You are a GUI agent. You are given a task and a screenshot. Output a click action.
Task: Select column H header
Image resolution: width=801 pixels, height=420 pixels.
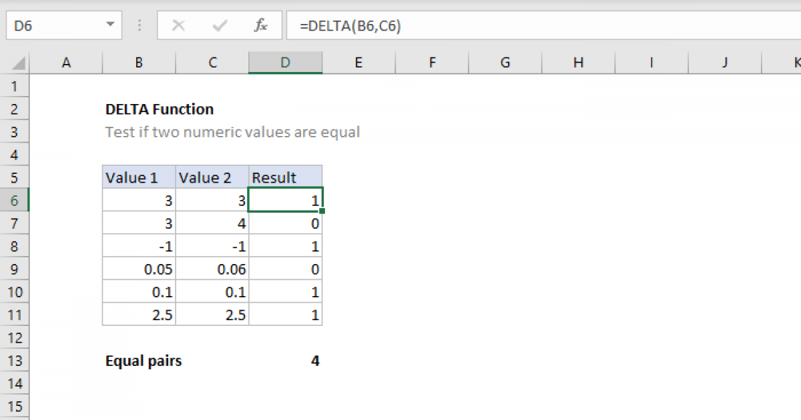[578, 63]
